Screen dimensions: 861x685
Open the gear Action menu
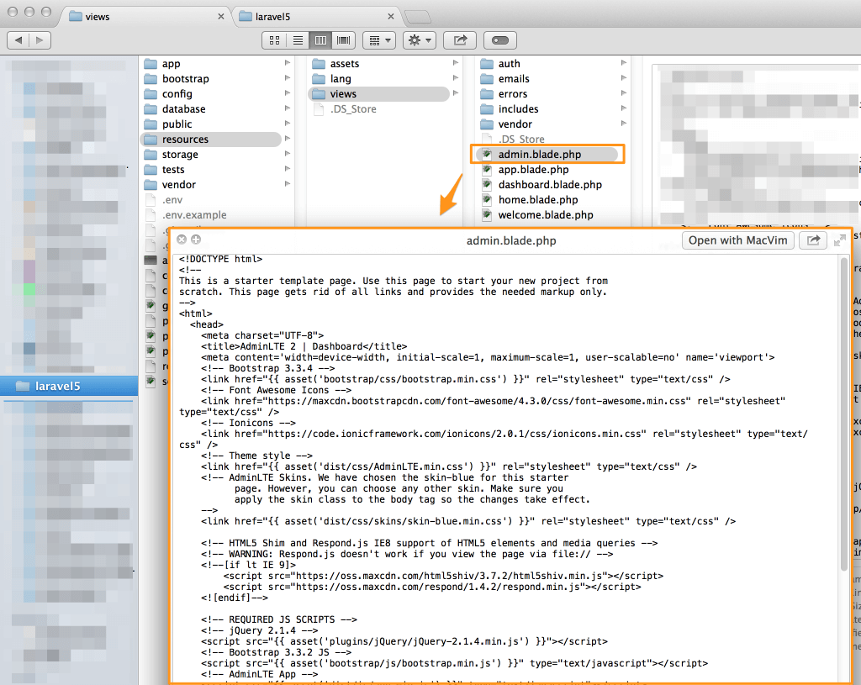[x=420, y=40]
